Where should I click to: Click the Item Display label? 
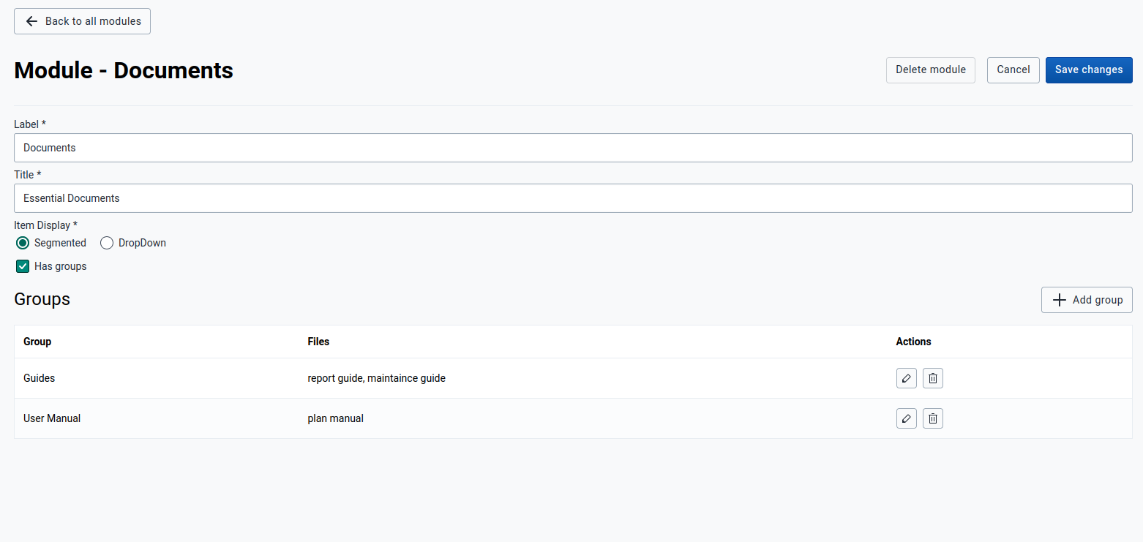tap(45, 225)
